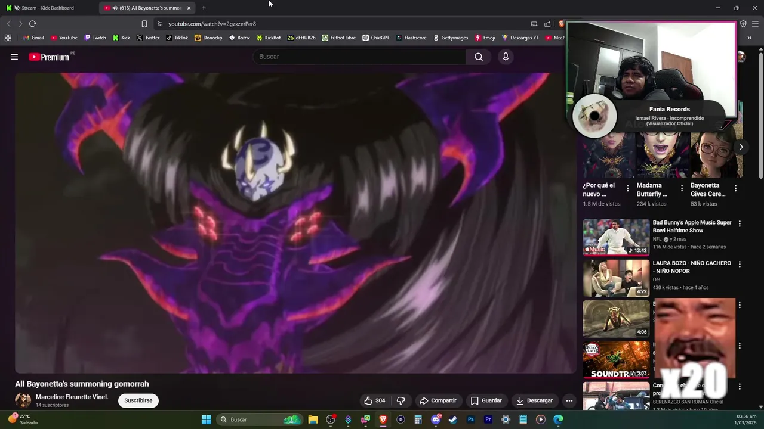Open Madama Butterfly video title
Screen dimensions: 764x429
point(652,189)
